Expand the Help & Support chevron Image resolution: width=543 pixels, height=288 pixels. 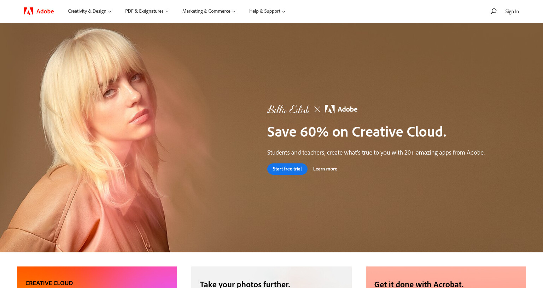[284, 12]
